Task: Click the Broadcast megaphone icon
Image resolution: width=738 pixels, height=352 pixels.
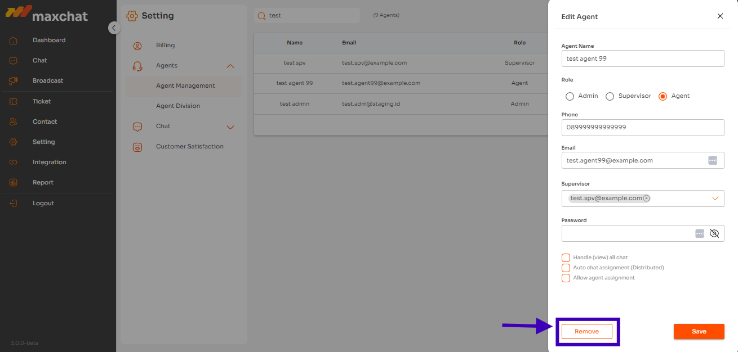Action: 14,81
